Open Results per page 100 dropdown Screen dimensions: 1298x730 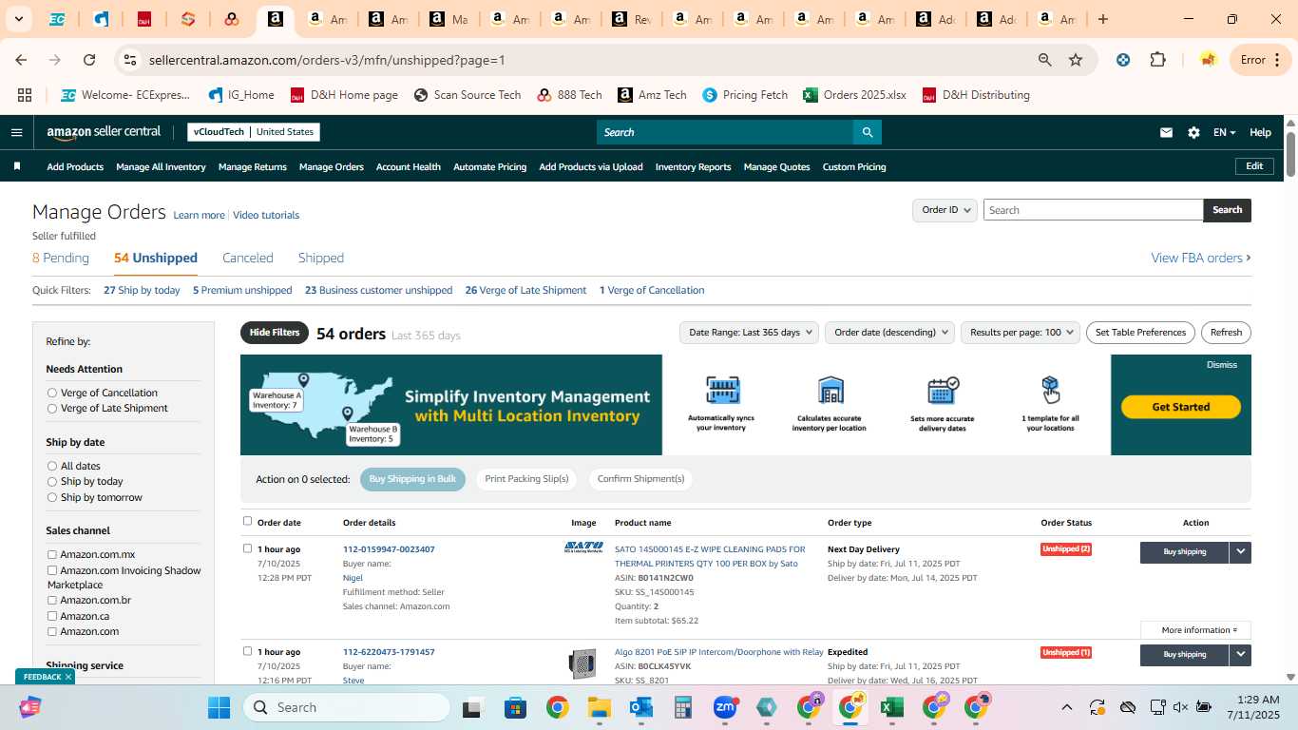(1021, 333)
